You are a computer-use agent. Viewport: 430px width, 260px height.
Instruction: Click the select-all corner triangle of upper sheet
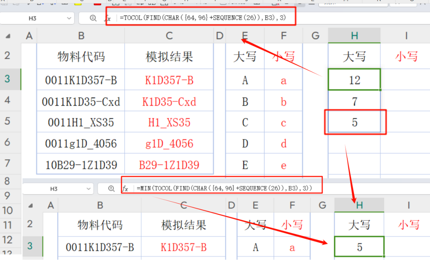[8, 36]
